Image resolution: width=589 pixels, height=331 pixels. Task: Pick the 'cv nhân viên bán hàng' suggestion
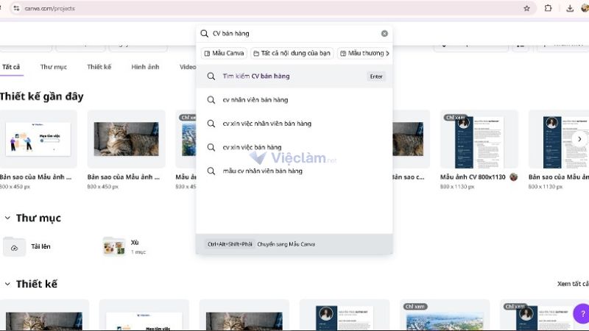point(294,100)
